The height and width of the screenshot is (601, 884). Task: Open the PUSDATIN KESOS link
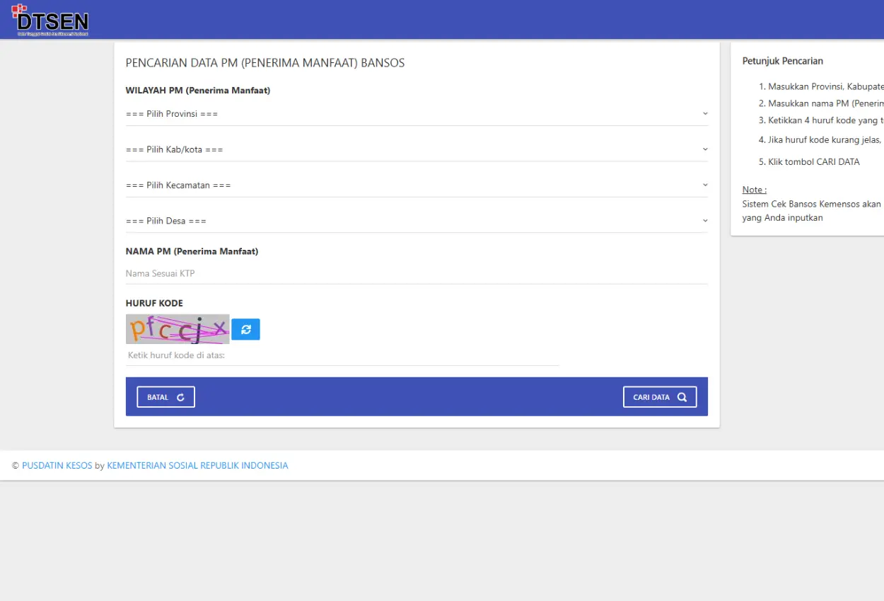tap(57, 466)
